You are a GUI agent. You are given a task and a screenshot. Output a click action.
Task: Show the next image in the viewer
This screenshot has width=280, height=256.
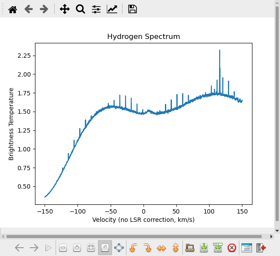pyautogui.click(x=34, y=248)
